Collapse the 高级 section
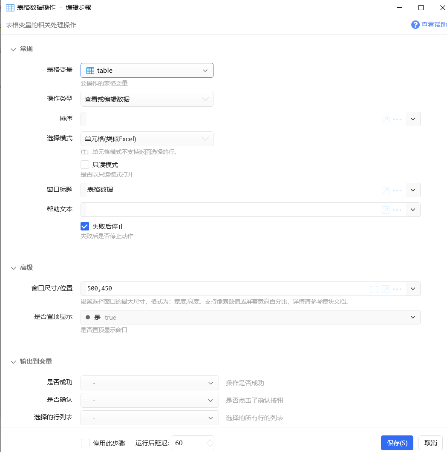The image size is (447, 452). tap(13, 268)
